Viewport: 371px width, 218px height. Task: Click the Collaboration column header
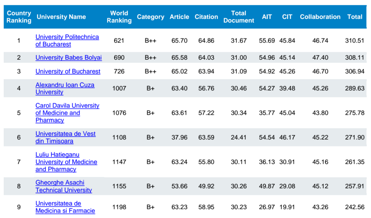click(320, 17)
